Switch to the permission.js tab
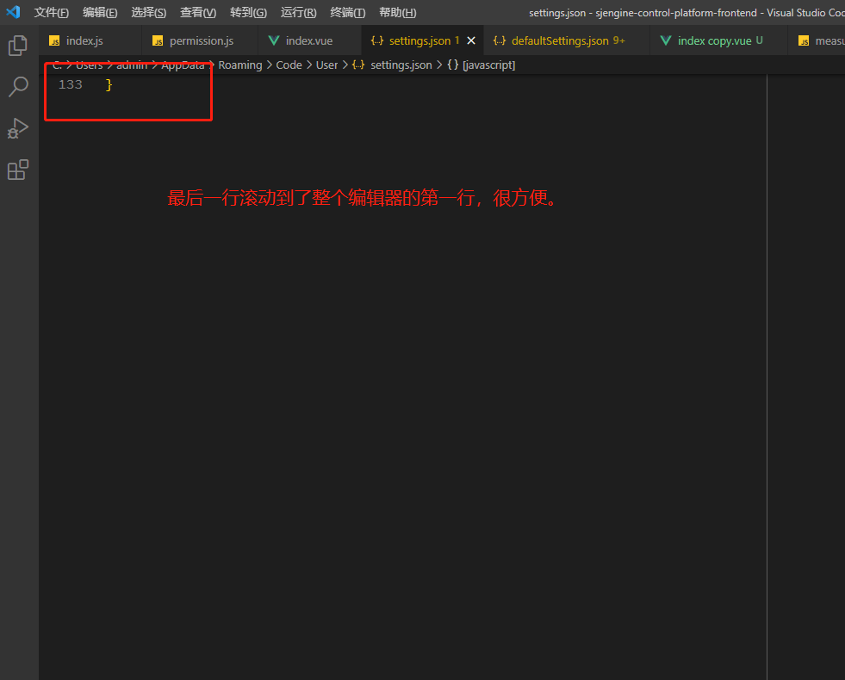 pyautogui.click(x=200, y=40)
